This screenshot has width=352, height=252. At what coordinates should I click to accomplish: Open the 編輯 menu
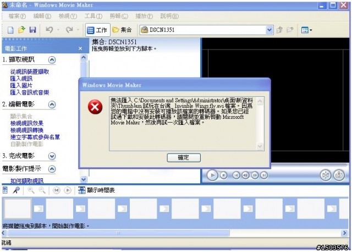(x=42, y=16)
